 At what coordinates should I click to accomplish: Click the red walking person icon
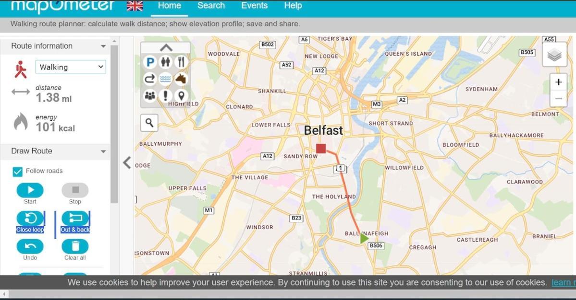tap(21, 69)
